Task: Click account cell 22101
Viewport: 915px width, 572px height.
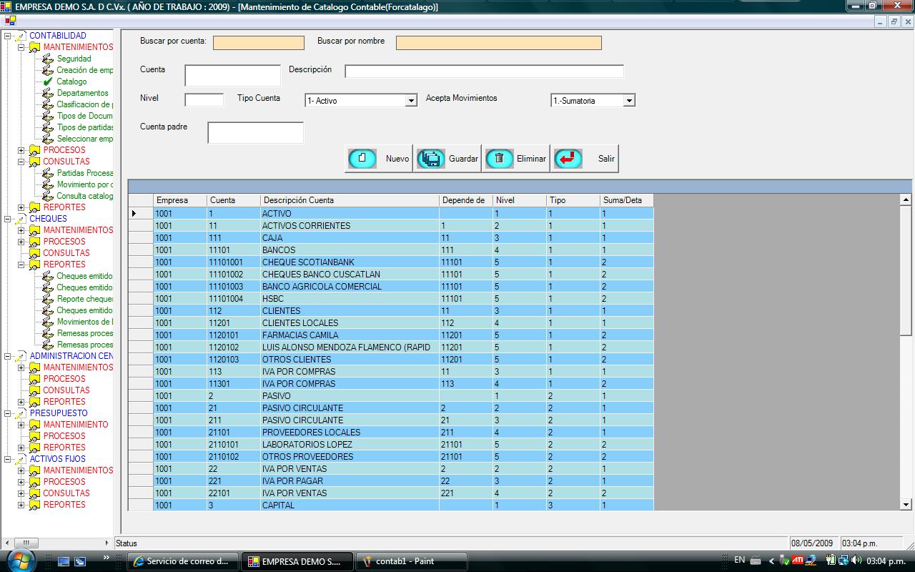Action: click(233, 493)
